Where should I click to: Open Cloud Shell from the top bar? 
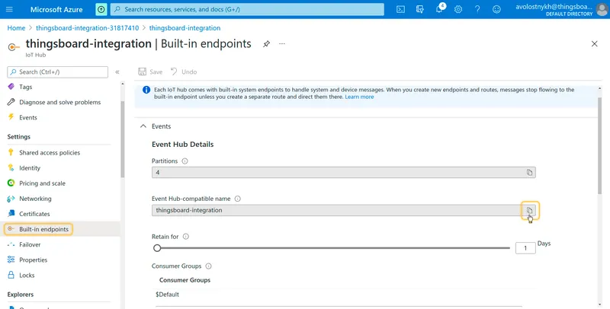pos(401,10)
